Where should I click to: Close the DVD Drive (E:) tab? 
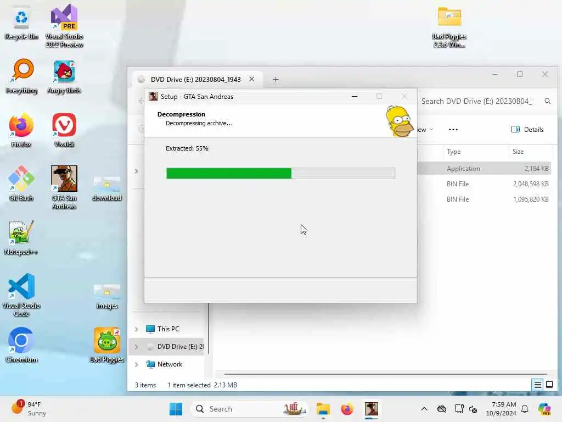pos(251,79)
